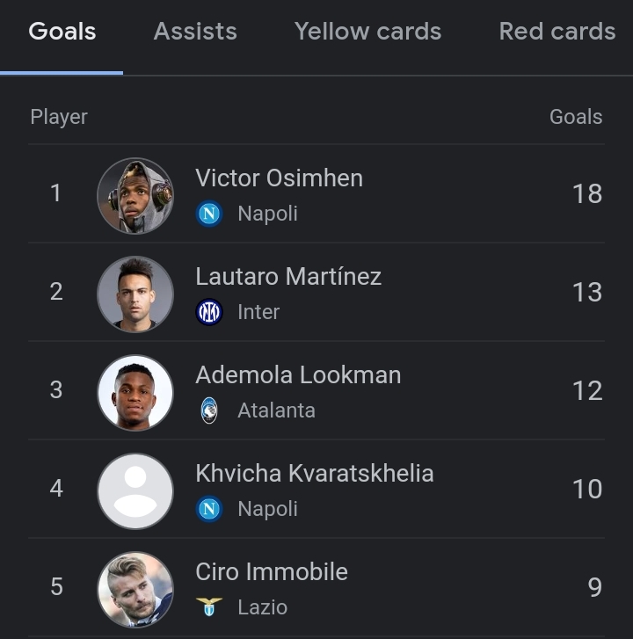The image size is (633, 639).
Task: Open Victor Osimhen's profile photo
Action: tap(135, 196)
